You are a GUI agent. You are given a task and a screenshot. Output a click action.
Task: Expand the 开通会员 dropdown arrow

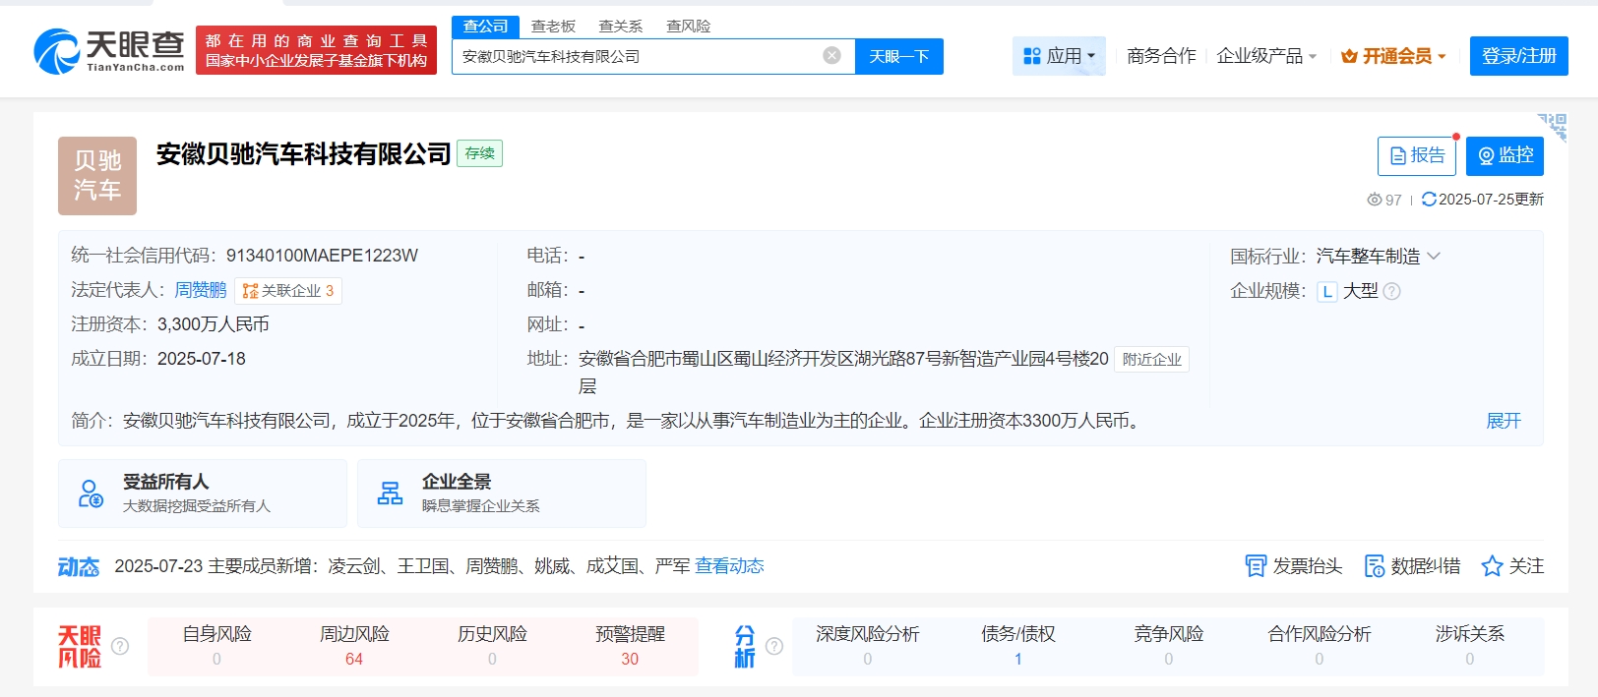(x=1442, y=57)
